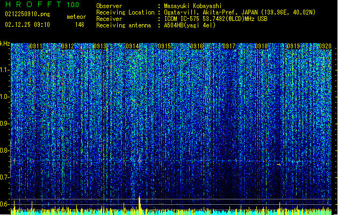Viewport: 338px width, 215px height.
Task: Click the meteor label above the count
Action: (x=76, y=17)
